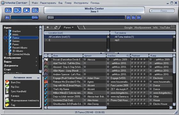Expand the E: location node

[46, 40]
